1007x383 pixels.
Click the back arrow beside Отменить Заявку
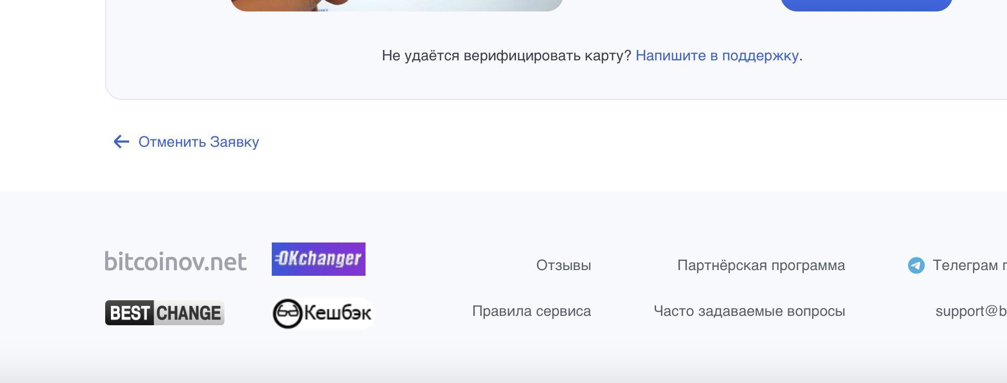[x=121, y=142]
